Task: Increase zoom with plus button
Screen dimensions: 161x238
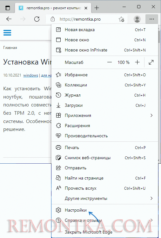Action: [137, 62]
